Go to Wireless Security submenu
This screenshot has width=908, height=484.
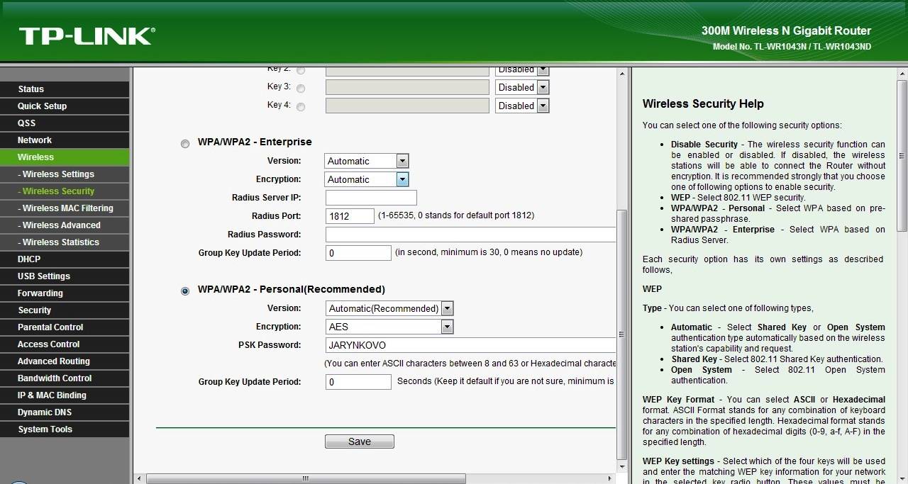click(x=65, y=191)
